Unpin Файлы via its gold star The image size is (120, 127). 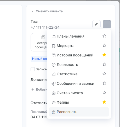[x=104, y=102]
